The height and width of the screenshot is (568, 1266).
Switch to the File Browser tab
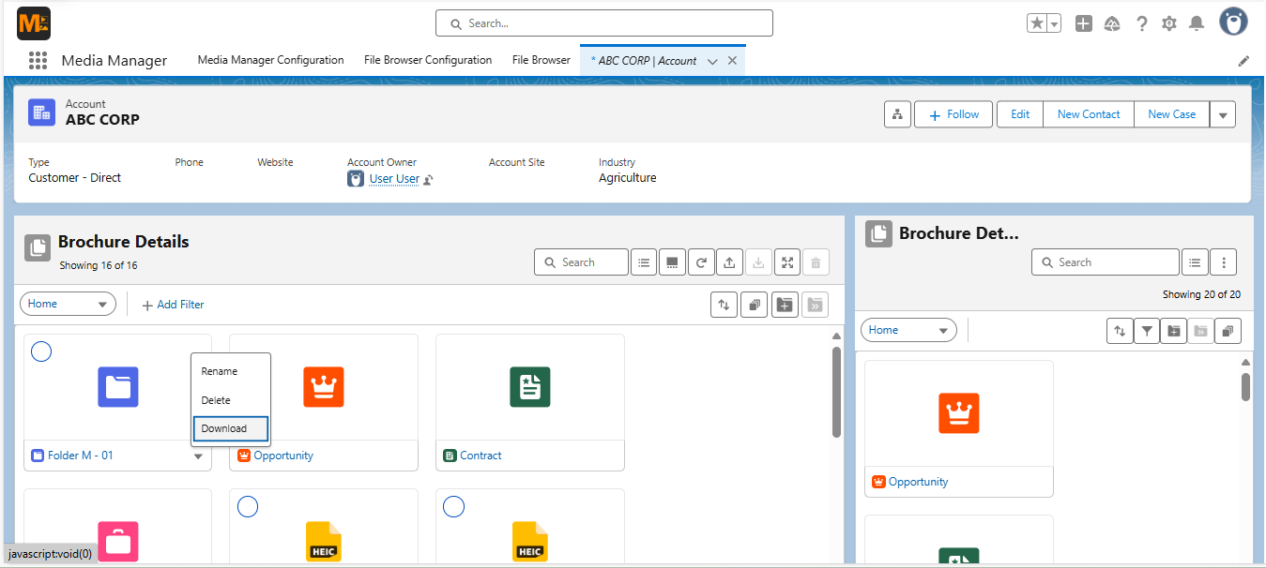[541, 60]
